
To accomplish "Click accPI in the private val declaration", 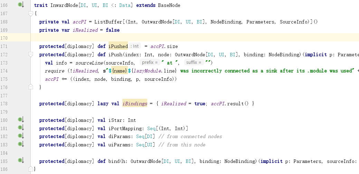I will [79, 22].
